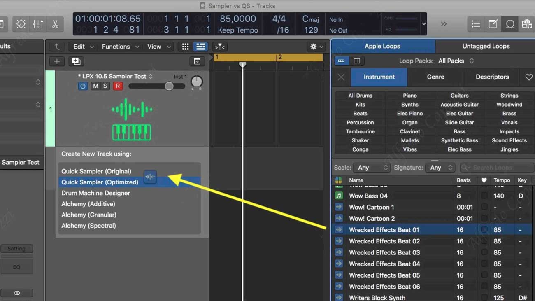This screenshot has height=301, width=535.
Task: Click the add new track plus icon
Action: (x=57, y=61)
